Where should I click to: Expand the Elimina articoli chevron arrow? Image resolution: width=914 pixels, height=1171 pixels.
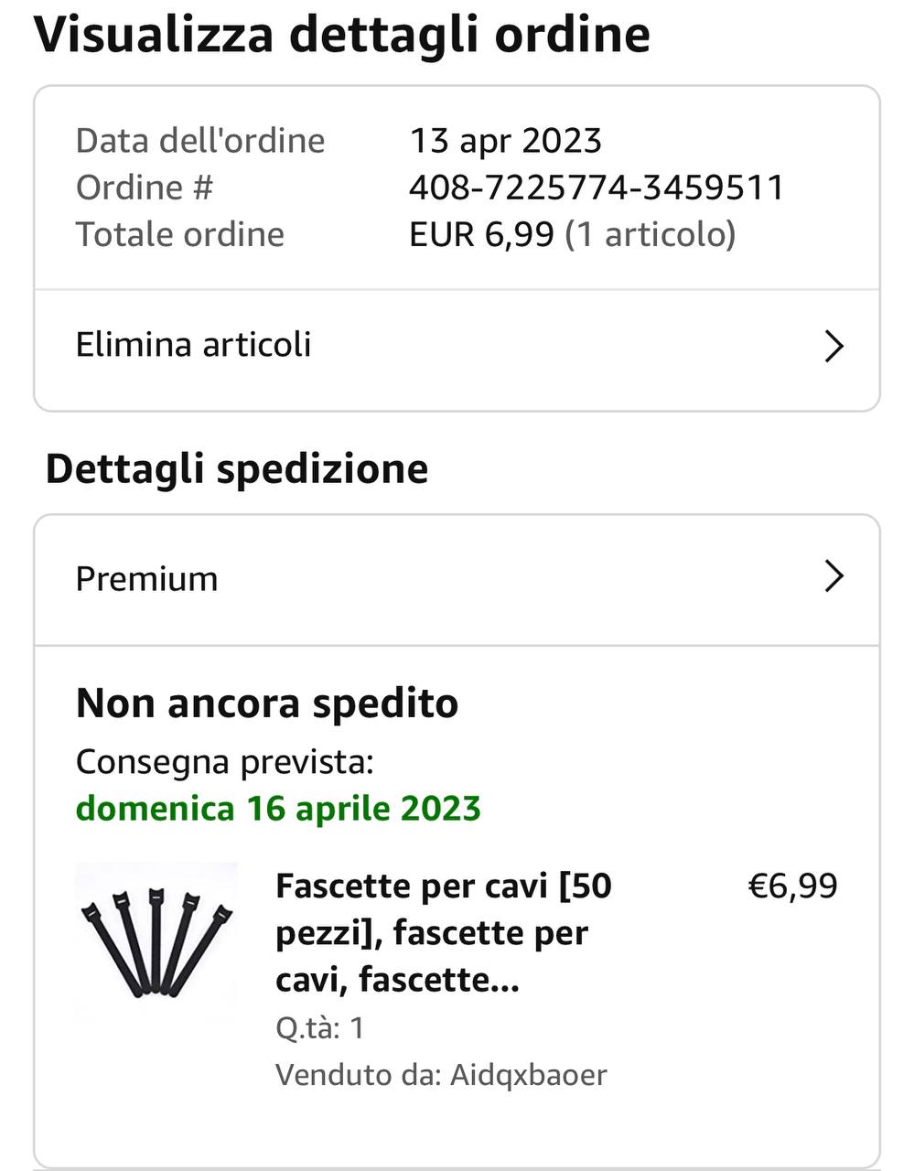coord(833,347)
